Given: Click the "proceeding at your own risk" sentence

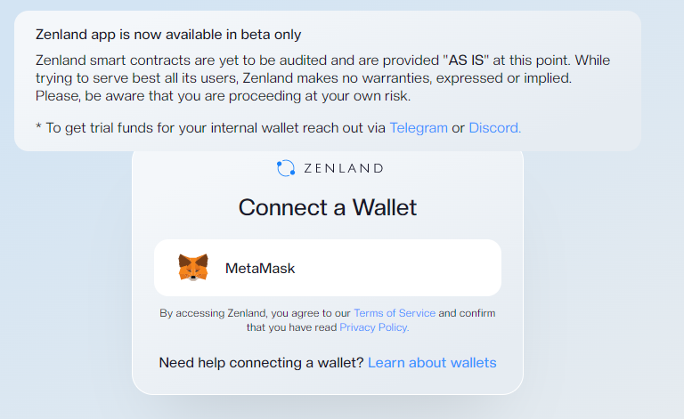Looking at the screenshot, I should pyautogui.click(x=223, y=96).
